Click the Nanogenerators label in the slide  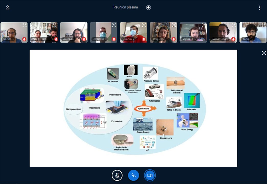point(74,109)
